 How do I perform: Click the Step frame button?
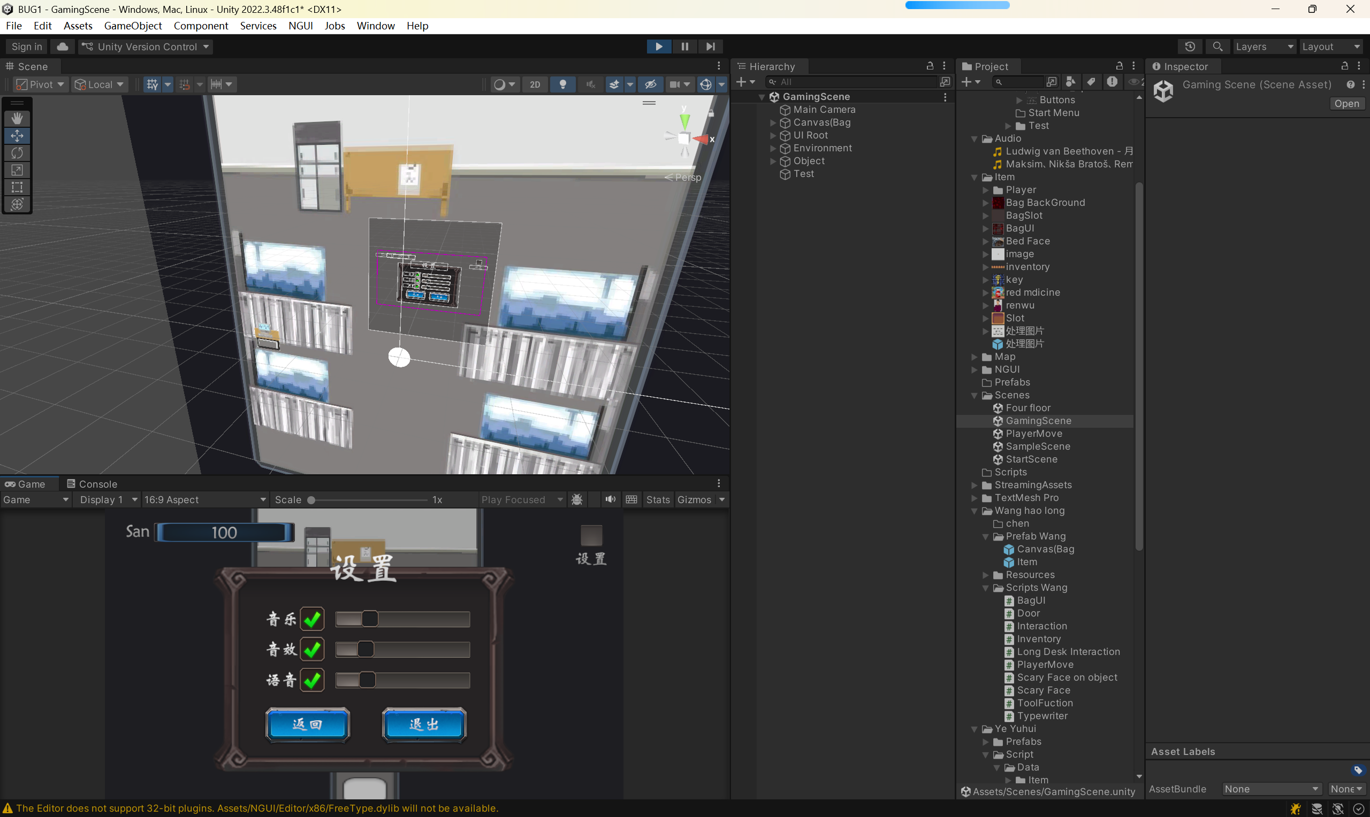[710, 47]
